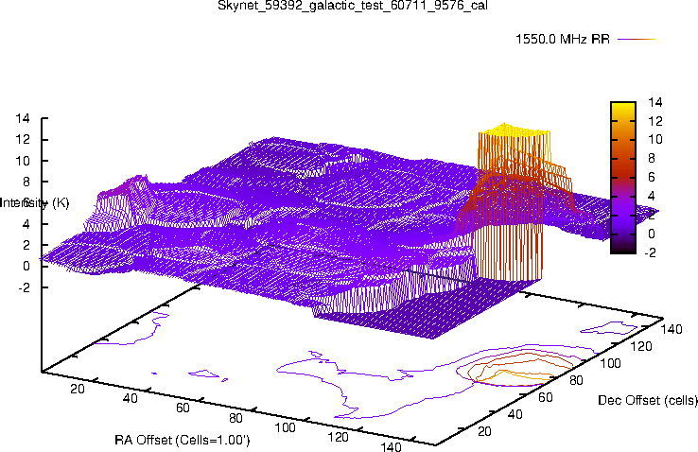Click the RA Offset (Cells=1.00') axis label
Screen dimensions: 698x452
[183, 441]
